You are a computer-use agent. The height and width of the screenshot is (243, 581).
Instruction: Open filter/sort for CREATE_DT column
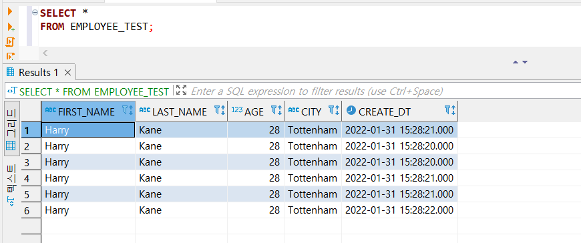pos(450,110)
